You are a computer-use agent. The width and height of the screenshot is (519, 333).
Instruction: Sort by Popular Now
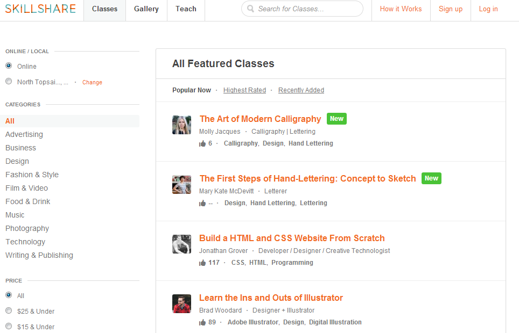click(192, 90)
